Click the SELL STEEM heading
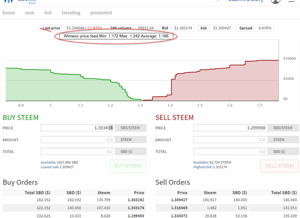 174,118
